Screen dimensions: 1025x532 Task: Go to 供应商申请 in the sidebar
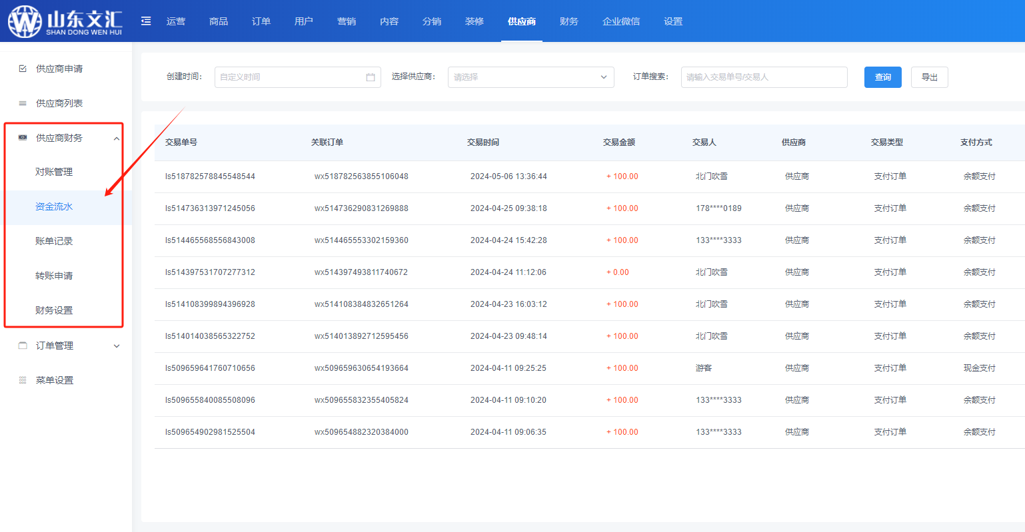pos(59,69)
